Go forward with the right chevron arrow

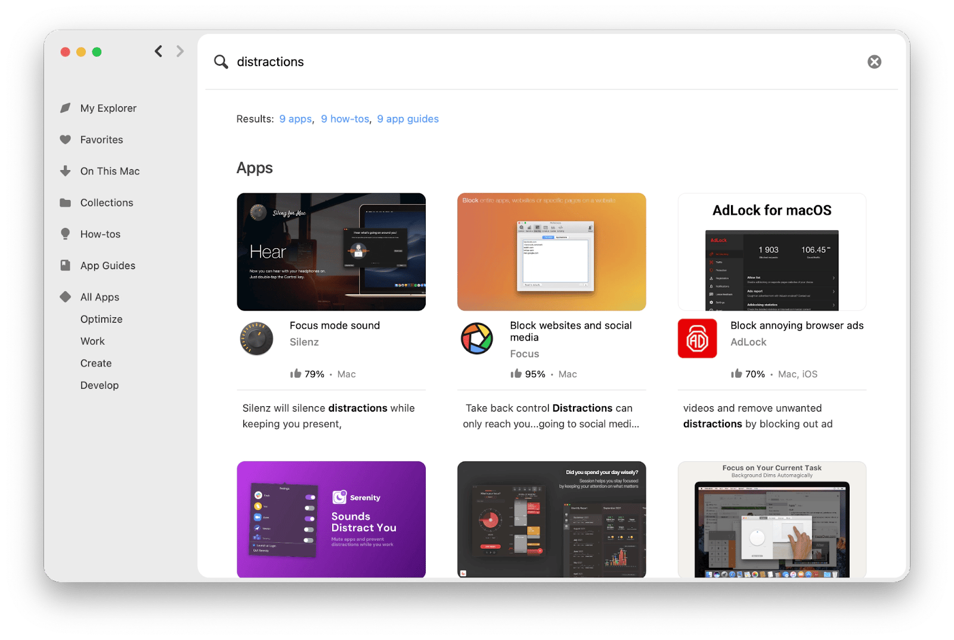point(180,51)
